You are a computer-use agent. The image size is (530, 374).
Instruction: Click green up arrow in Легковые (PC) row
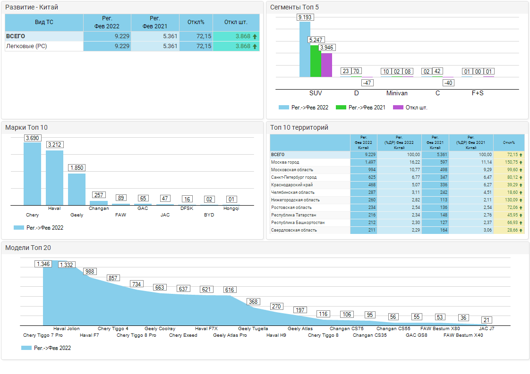coord(255,46)
